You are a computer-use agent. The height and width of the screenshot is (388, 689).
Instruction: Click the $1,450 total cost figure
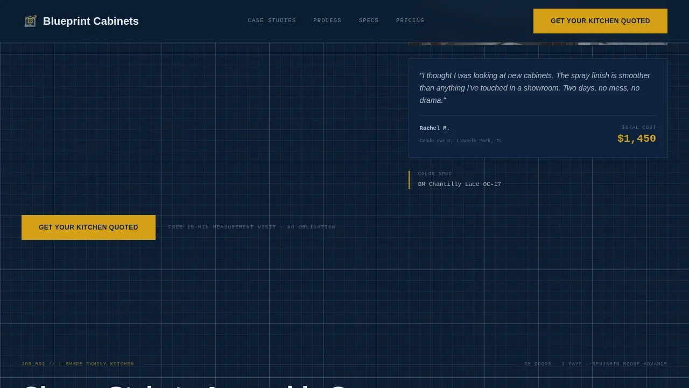click(x=636, y=138)
